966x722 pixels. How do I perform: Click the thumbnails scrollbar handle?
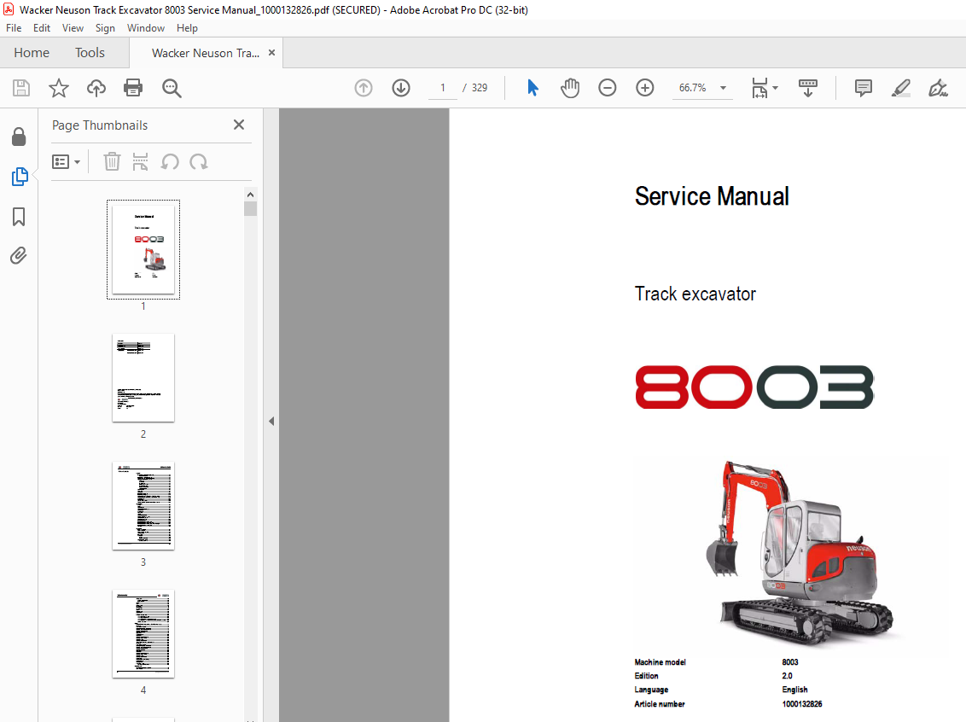250,209
